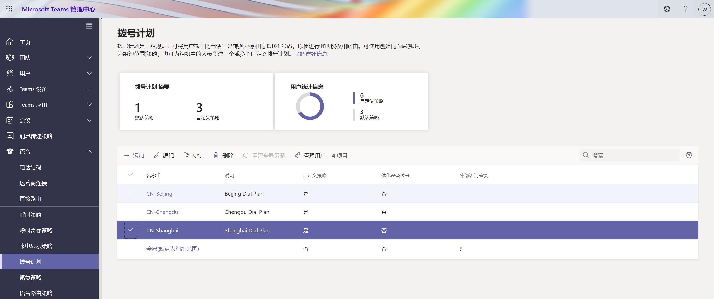Image resolution: width=714 pixels, height=299 pixels.
Task: Collapse the navigation hamburger menu
Action: click(x=89, y=26)
